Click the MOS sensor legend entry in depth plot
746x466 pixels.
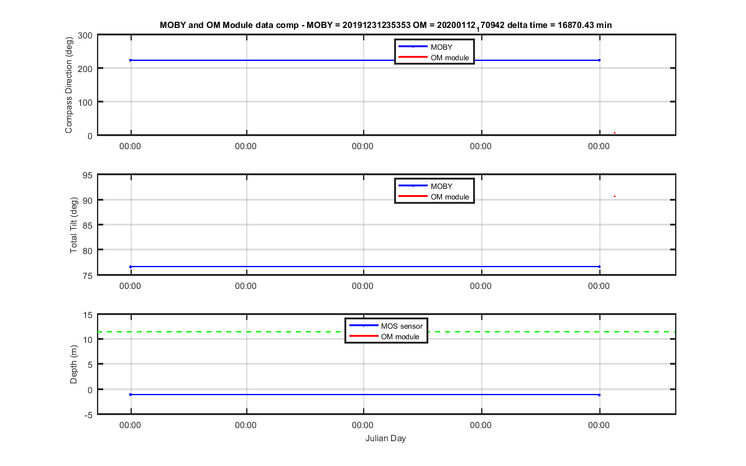tap(386, 326)
